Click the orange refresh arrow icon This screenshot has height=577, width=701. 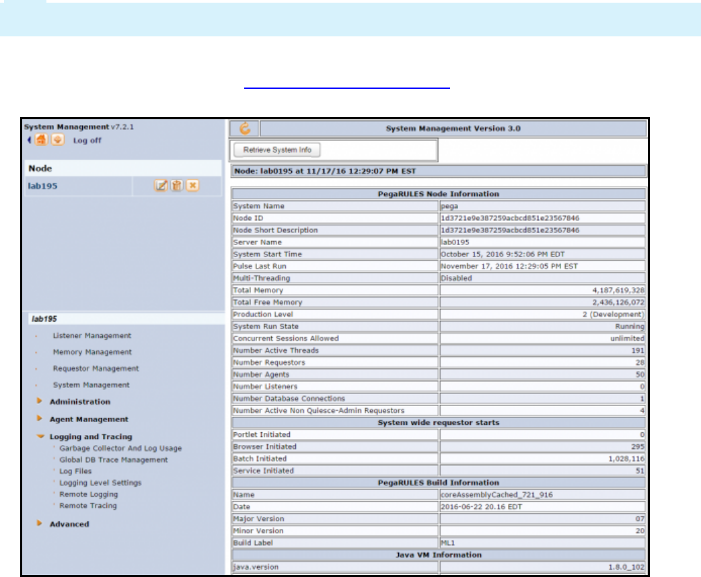click(245, 129)
